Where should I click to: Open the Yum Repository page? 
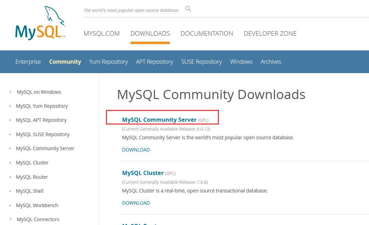click(108, 62)
